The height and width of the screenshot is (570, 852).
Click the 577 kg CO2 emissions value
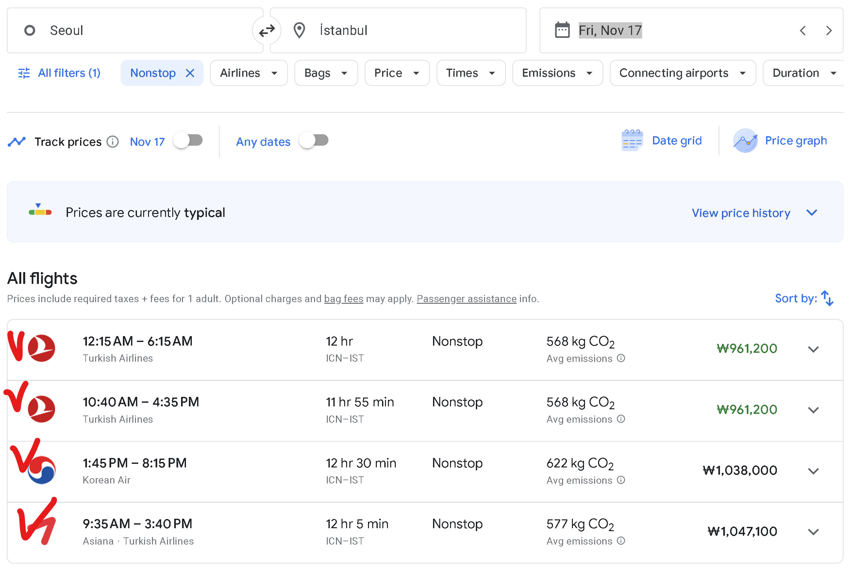click(x=580, y=525)
